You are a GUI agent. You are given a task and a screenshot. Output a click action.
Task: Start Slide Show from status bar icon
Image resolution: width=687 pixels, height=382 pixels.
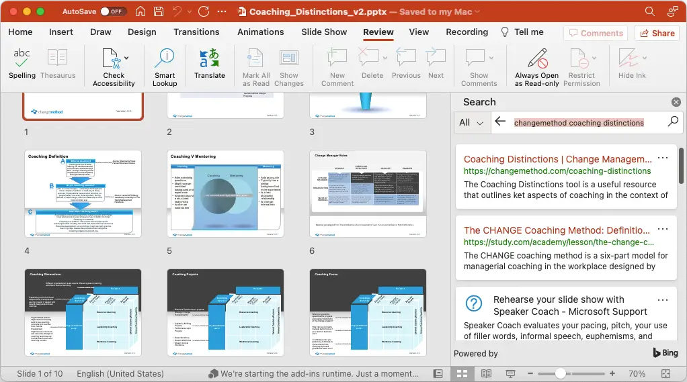point(510,374)
